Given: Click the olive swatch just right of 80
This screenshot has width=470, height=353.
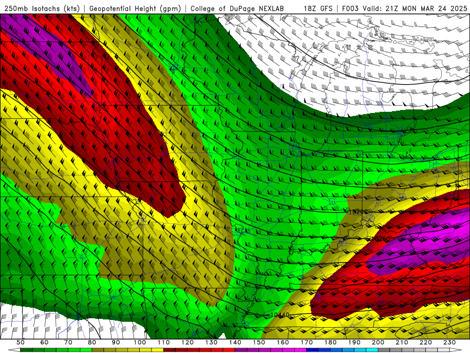Looking at the screenshot, I should (98, 350).
